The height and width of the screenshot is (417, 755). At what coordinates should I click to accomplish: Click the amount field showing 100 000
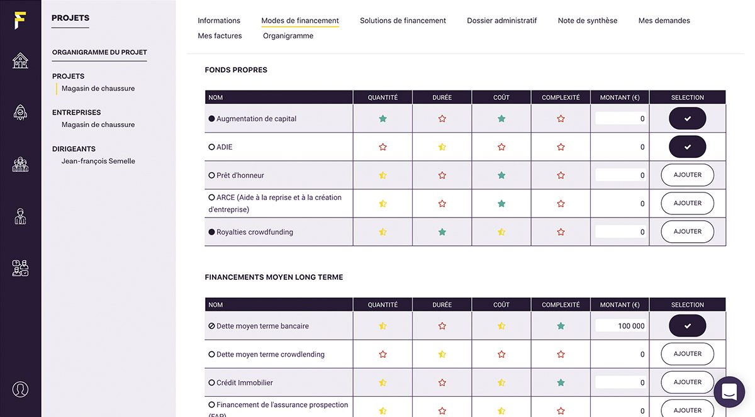[620, 326]
